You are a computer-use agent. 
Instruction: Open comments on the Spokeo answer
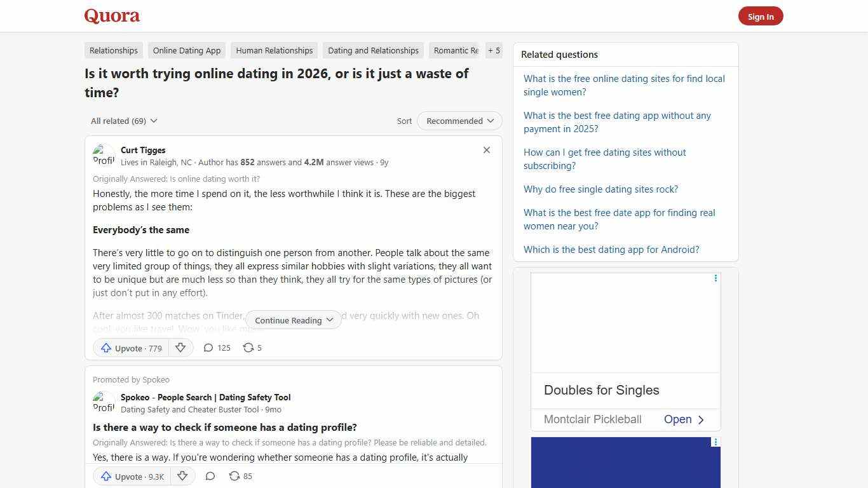pos(210,476)
